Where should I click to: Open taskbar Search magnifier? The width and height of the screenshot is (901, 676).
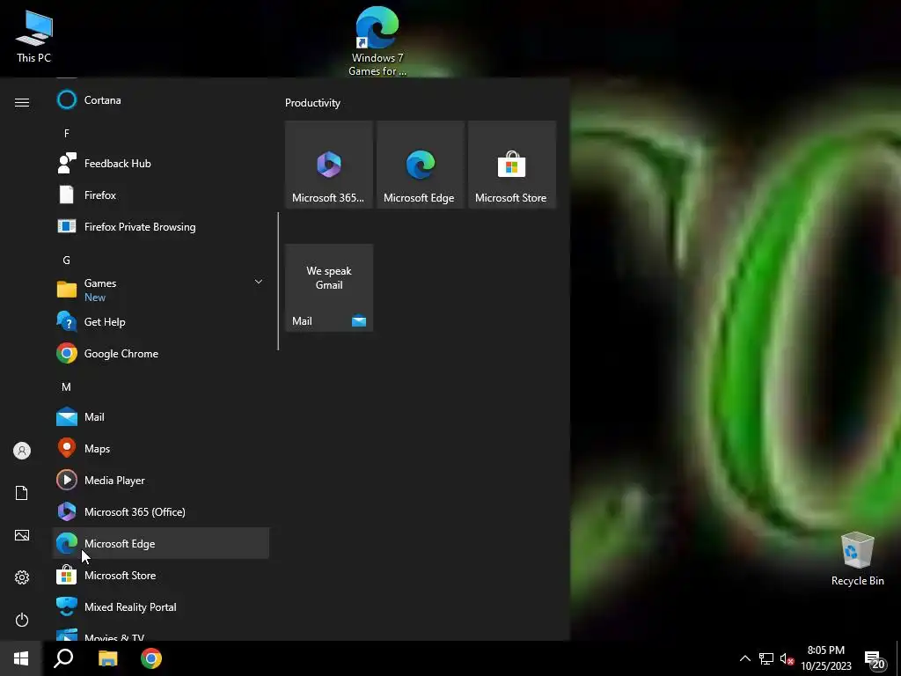point(63,658)
